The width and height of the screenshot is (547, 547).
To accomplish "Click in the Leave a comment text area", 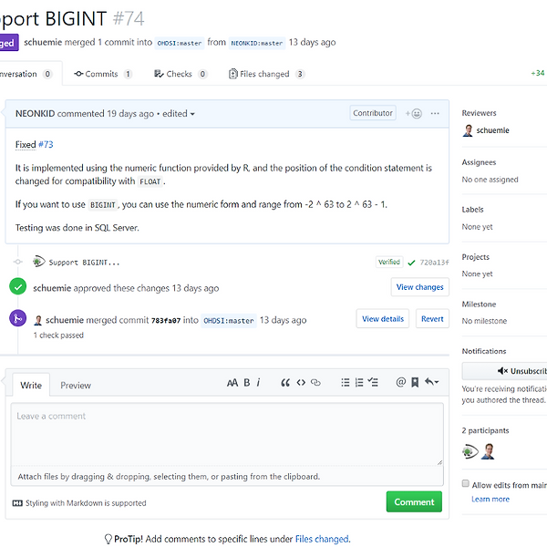I will click(x=226, y=434).
